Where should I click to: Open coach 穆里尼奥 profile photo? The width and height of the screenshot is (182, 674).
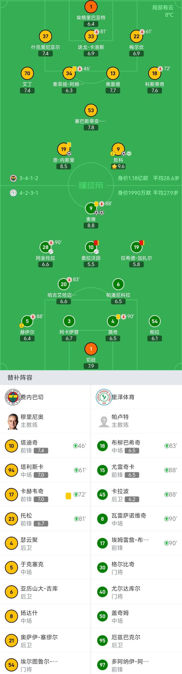click(x=13, y=421)
